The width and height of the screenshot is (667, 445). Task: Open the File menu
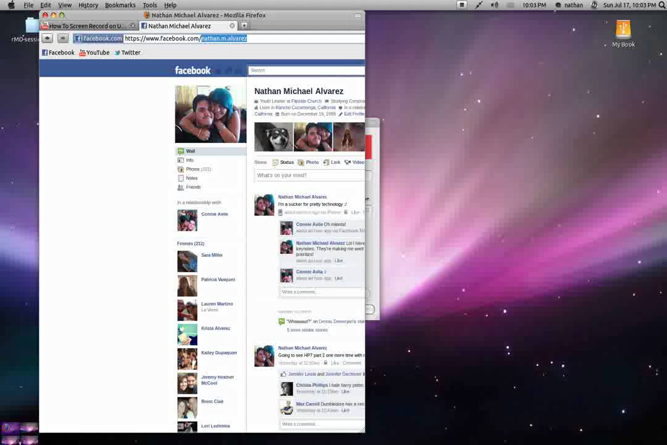pyautogui.click(x=28, y=5)
